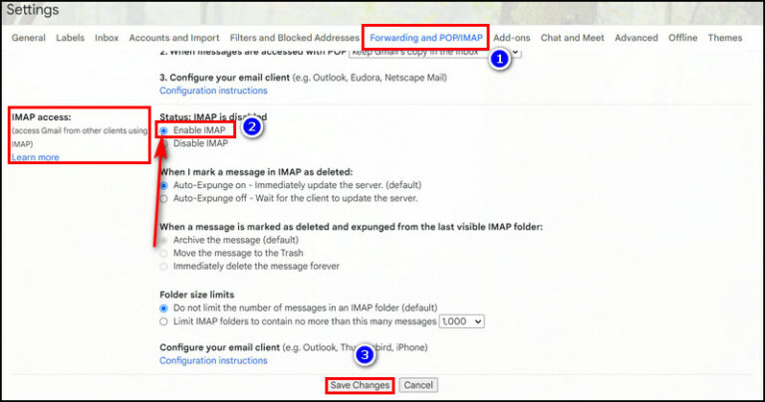Go to Accounts and Import tab
Image resolution: width=765 pixels, height=402 pixels.
(174, 38)
